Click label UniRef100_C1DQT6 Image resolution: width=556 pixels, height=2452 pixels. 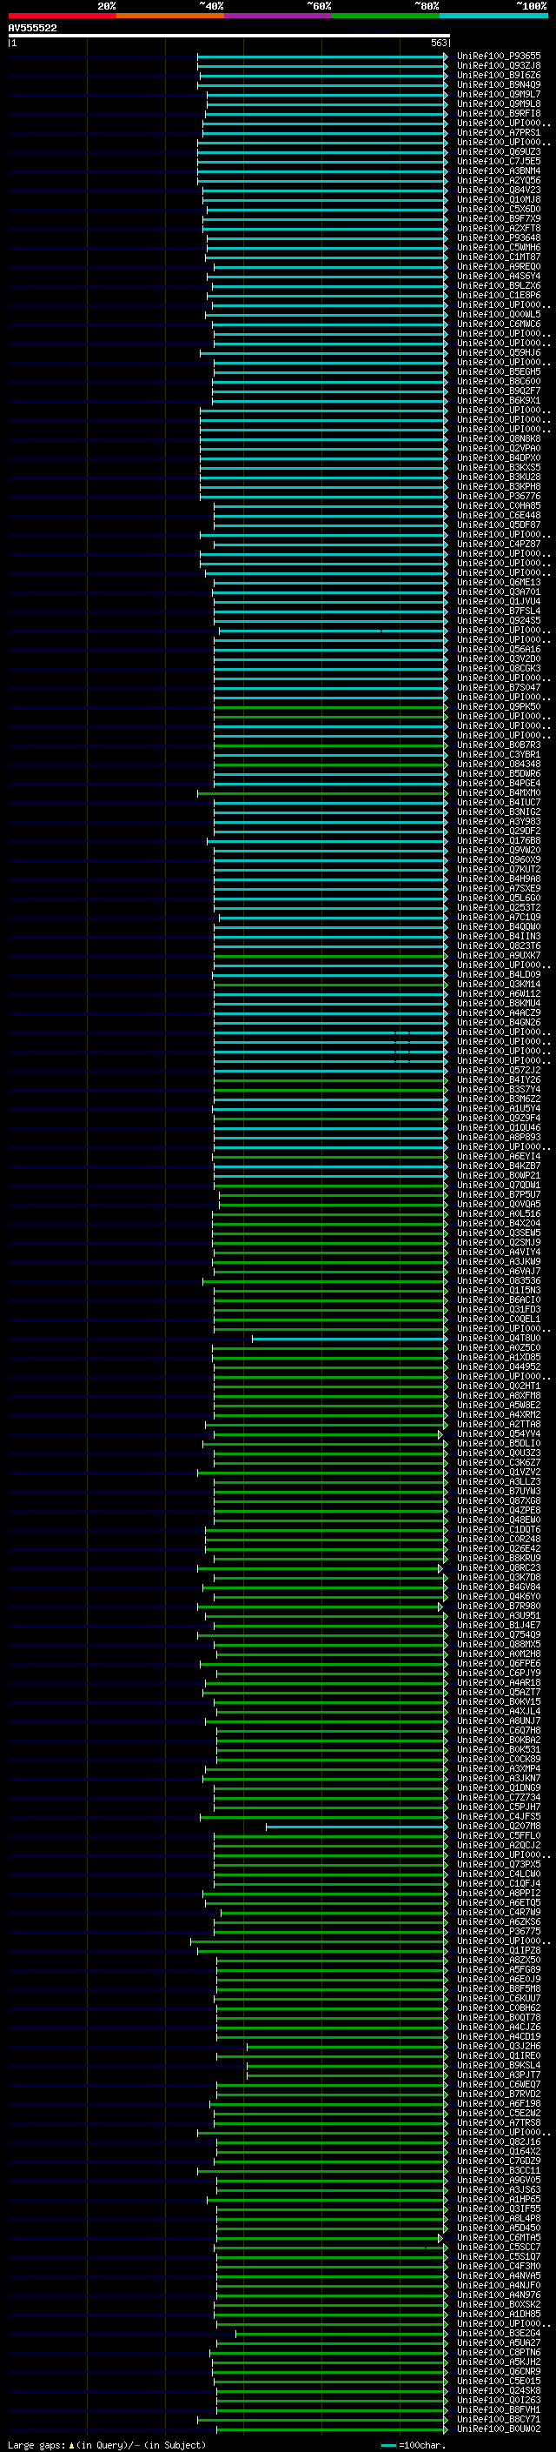(499, 1530)
